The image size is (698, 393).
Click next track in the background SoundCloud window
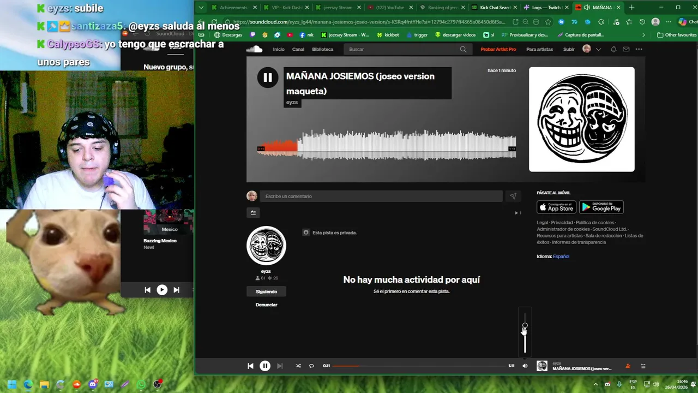coord(176,290)
